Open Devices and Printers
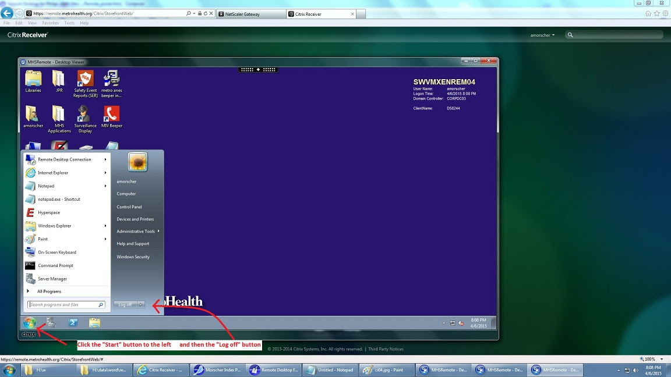Viewport: 671px width, 377px height. tap(135, 219)
